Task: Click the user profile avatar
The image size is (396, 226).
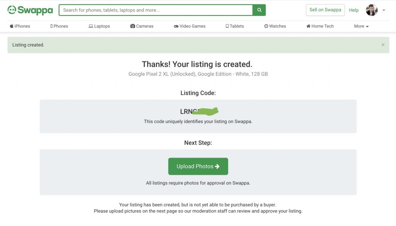Action: (x=372, y=10)
